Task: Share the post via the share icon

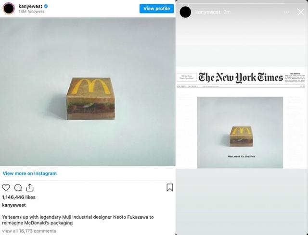Action: [x=30, y=187]
